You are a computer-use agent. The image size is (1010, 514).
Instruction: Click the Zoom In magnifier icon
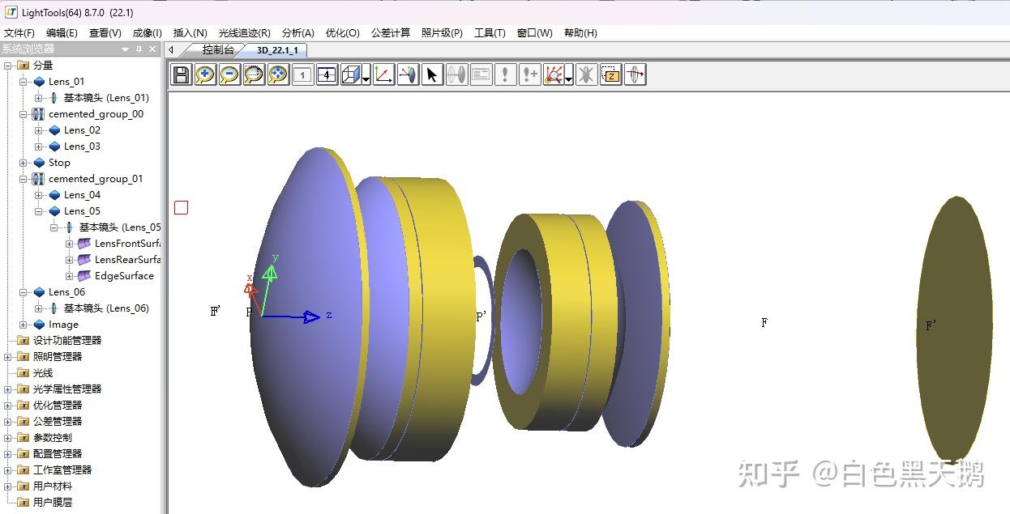204,74
